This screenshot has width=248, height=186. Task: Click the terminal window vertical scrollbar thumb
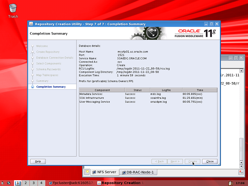tap(241, 149)
